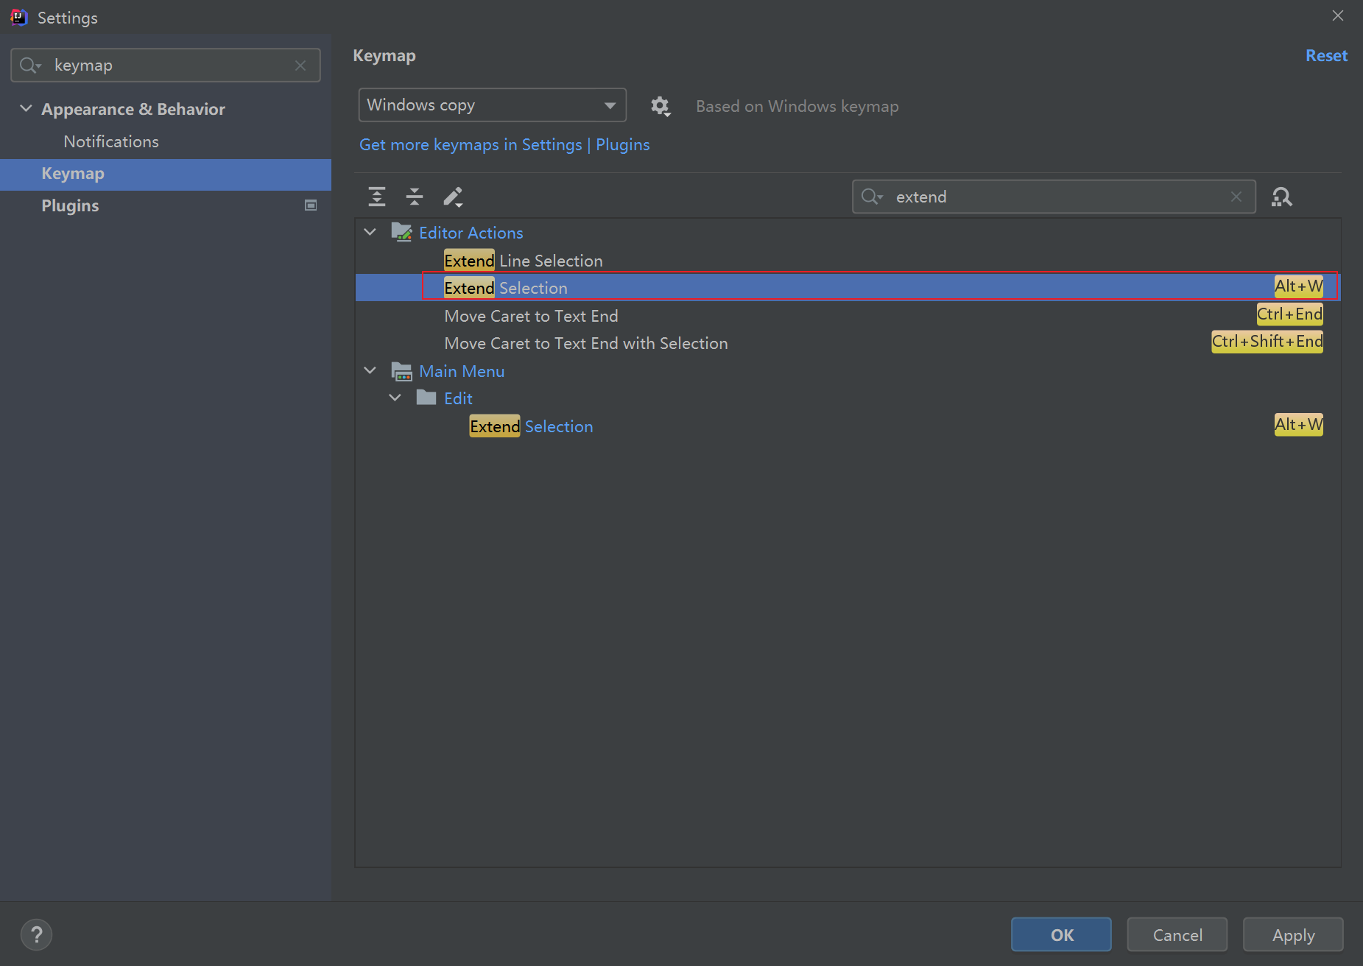Viewport: 1363px width, 966px height.
Task: Click 'Based on Windows keymap' text
Action: 797,106
